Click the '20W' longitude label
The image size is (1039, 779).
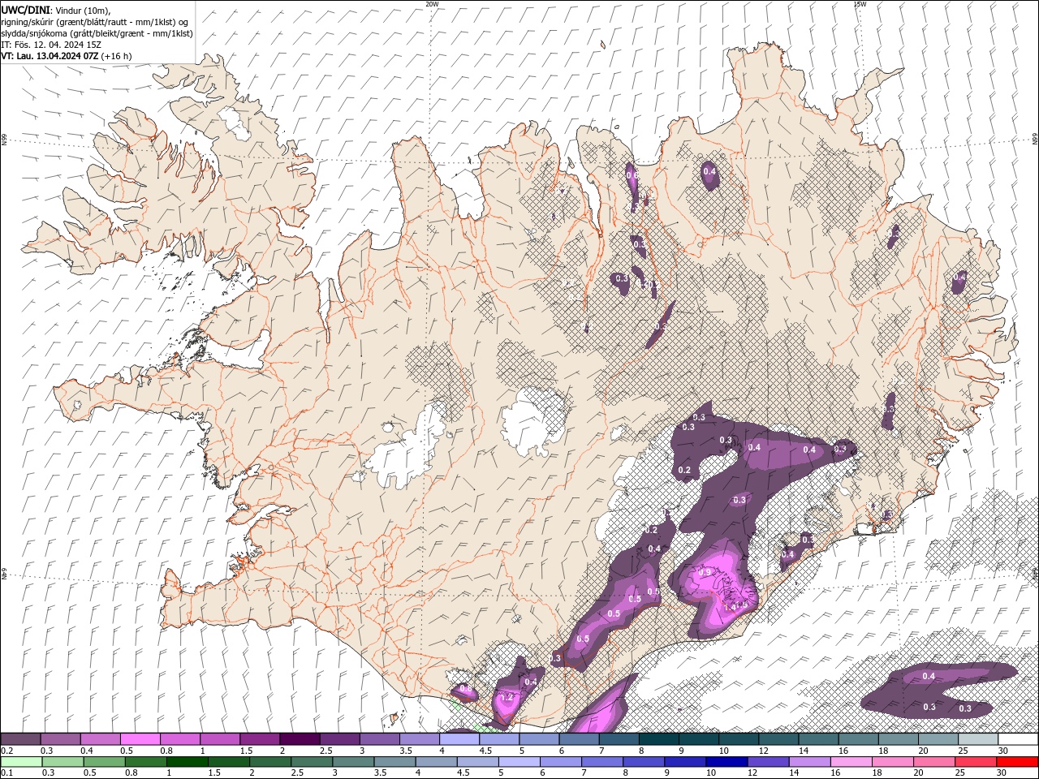(432, 4)
